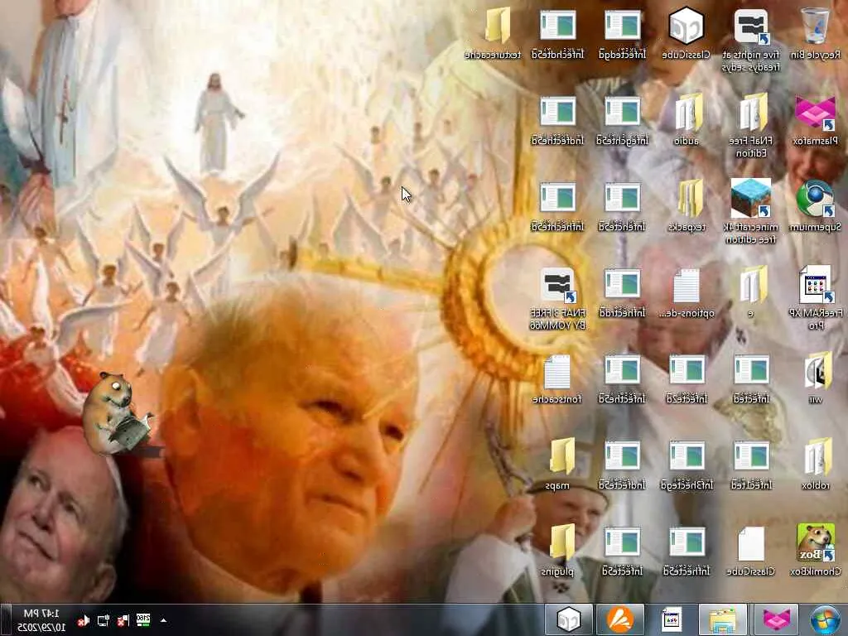Select the Infect.ted file icon
The image size is (848, 636).
pyautogui.click(x=750, y=464)
